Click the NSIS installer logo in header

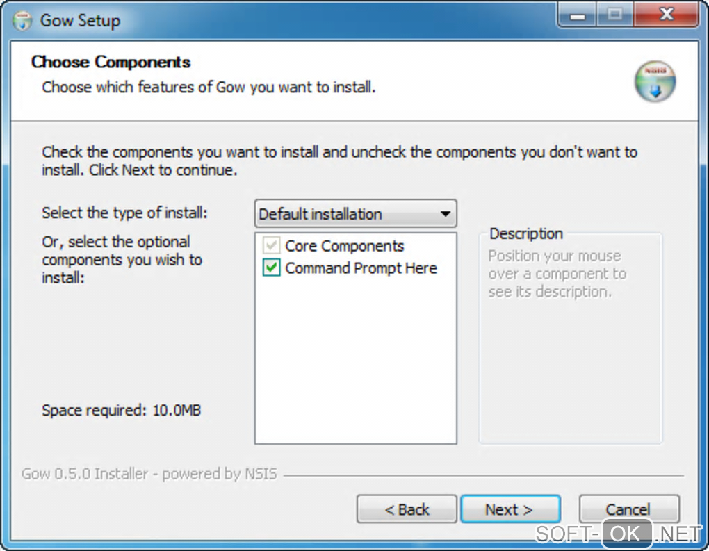654,82
